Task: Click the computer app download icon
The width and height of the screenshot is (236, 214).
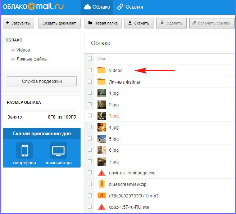Action: tap(58, 150)
